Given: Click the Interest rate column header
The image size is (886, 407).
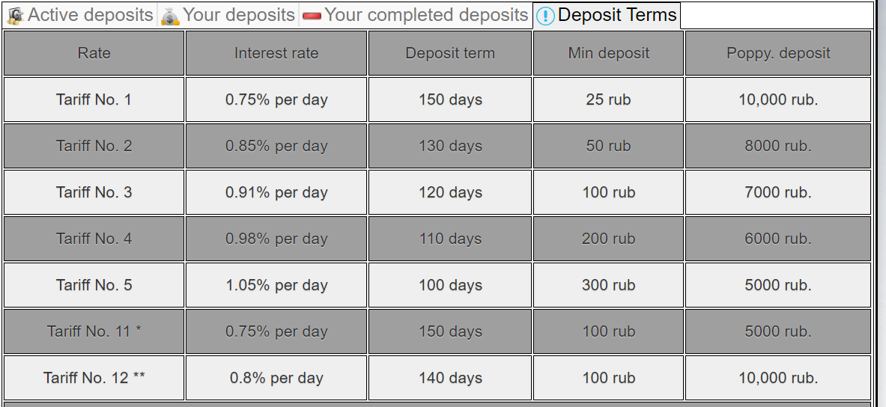Looking at the screenshot, I should point(276,53).
